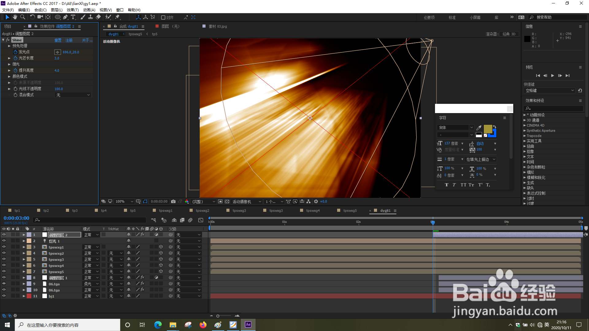The width and height of the screenshot is (589, 331).
Task: Expand the Trapcode effects category
Action: [525, 136]
